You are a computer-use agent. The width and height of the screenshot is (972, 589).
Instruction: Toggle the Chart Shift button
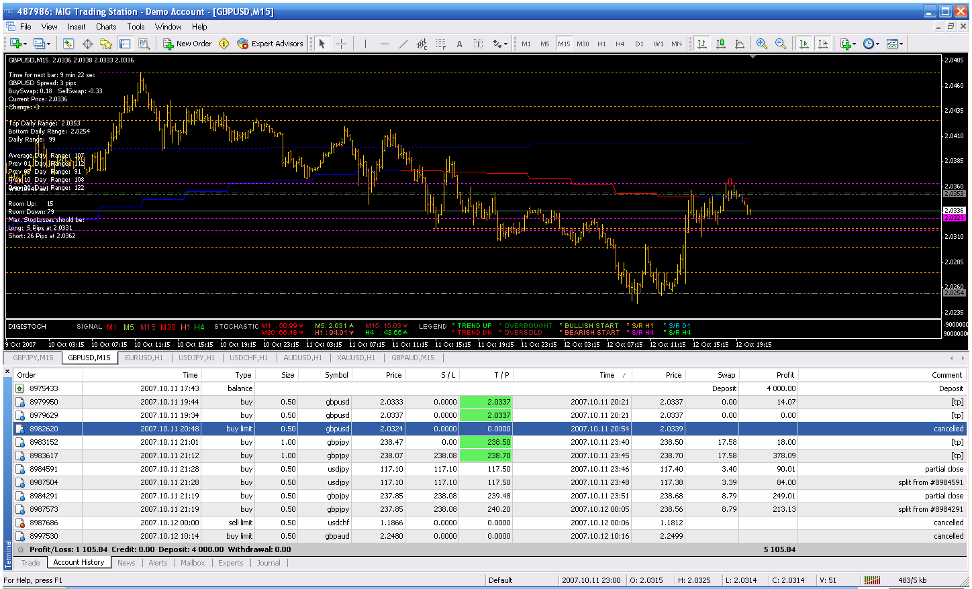click(823, 44)
